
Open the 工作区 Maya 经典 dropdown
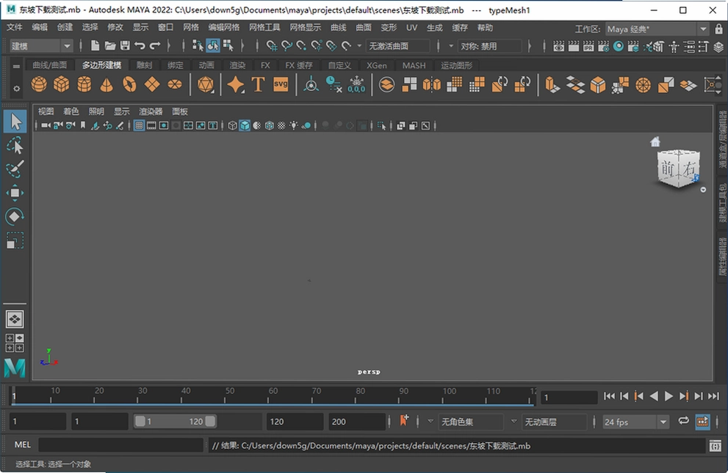pos(657,29)
